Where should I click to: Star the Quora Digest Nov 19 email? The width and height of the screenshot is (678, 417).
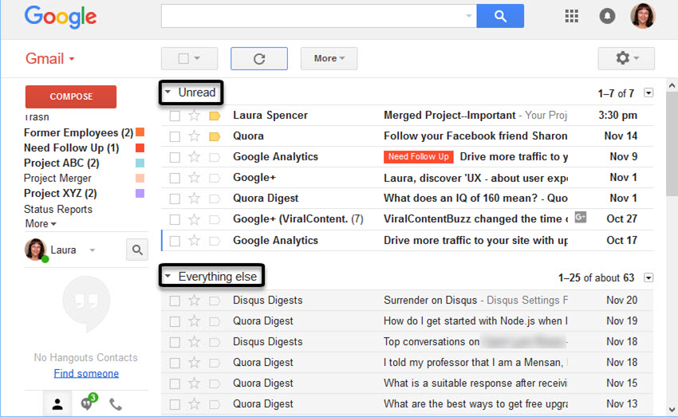pos(194,321)
